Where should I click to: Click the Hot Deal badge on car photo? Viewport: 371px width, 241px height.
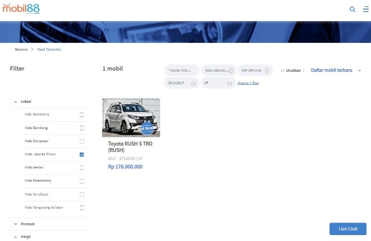click(147, 128)
